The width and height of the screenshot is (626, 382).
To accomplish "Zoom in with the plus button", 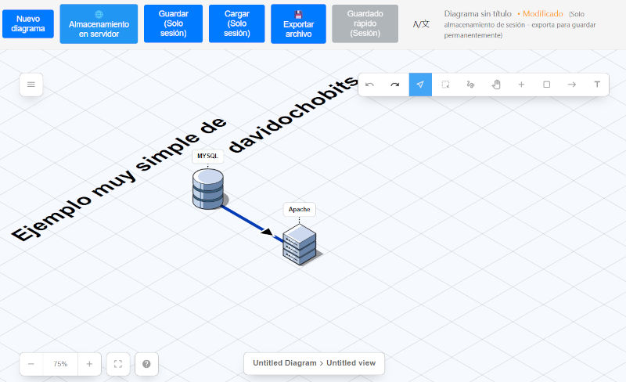I will 89,364.
